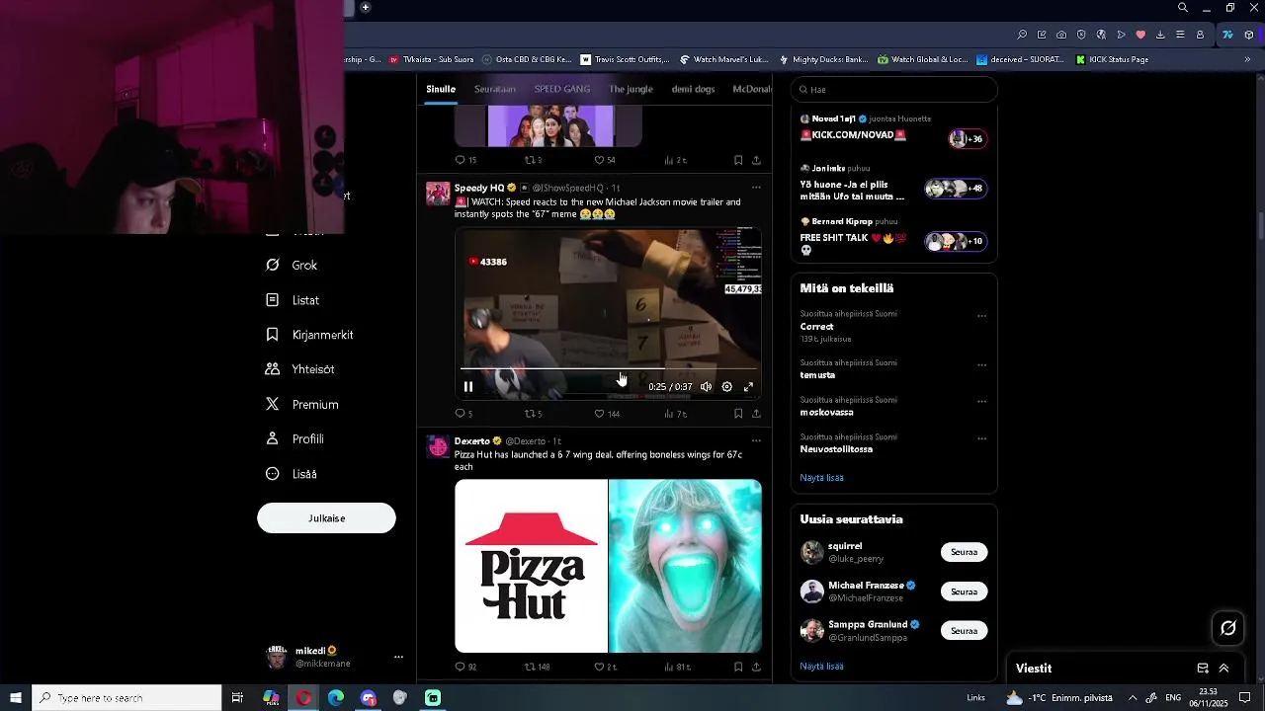Open Grok from the left sidebar
The width and height of the screenshot is (1265, 711).
click(x=292, y=266)
